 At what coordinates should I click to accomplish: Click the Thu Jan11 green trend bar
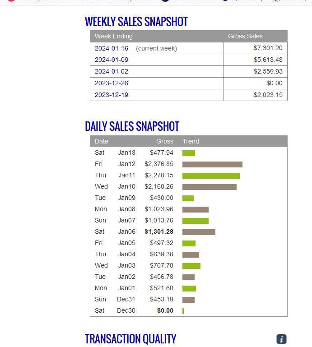click(x=211, y=176)
